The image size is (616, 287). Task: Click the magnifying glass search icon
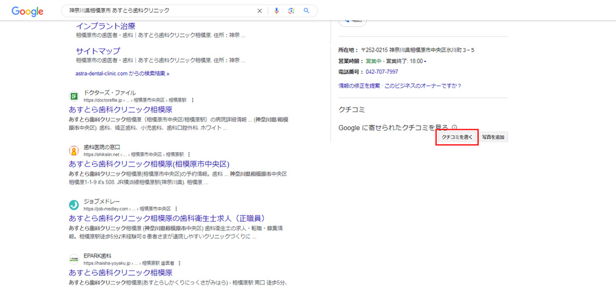tap(306, 11)
